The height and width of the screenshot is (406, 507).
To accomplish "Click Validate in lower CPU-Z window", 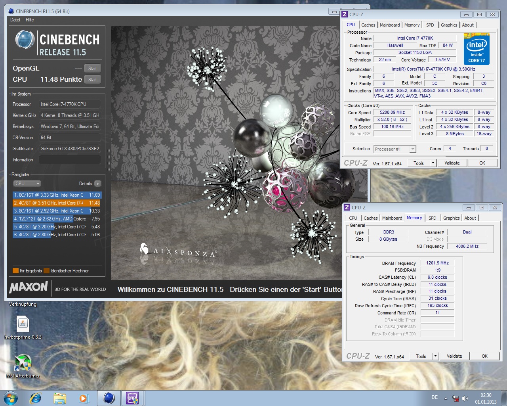I will tap(454, 356).
